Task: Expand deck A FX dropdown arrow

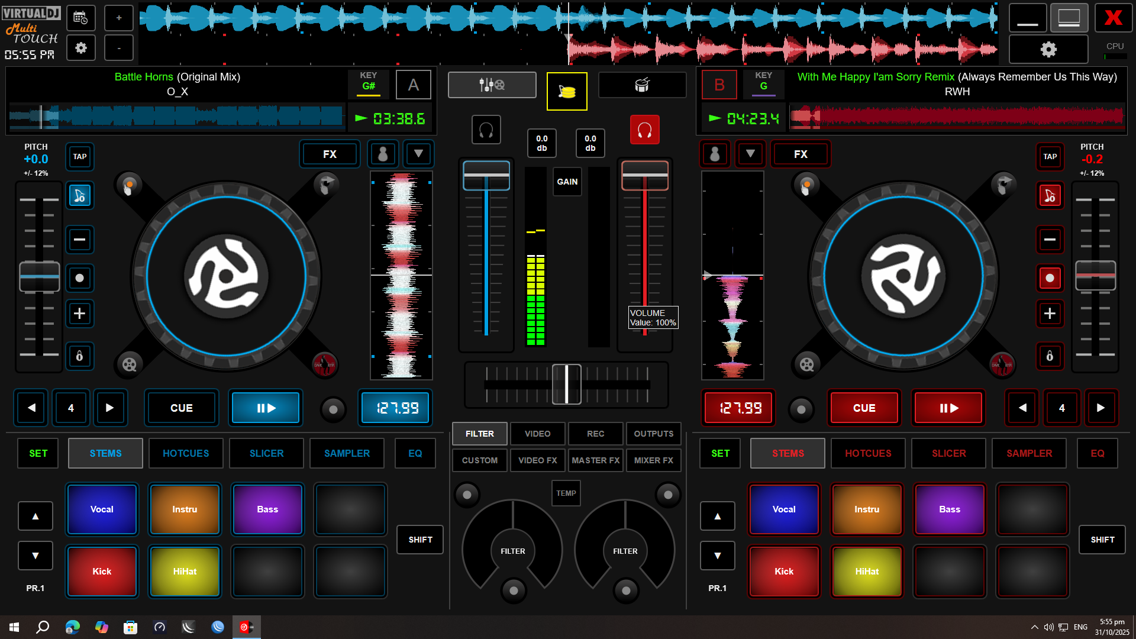Action: click(x=418, y=154)
